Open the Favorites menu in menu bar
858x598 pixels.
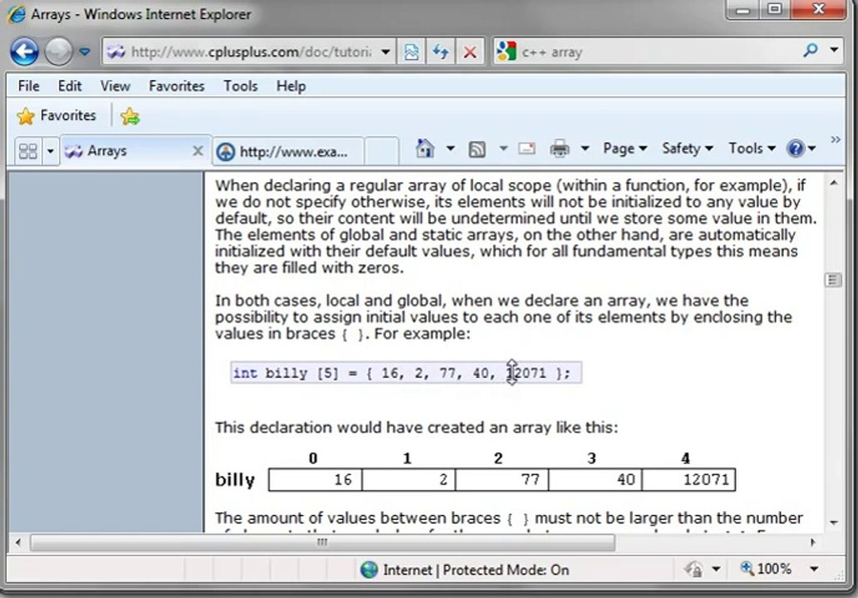(176, 86)
